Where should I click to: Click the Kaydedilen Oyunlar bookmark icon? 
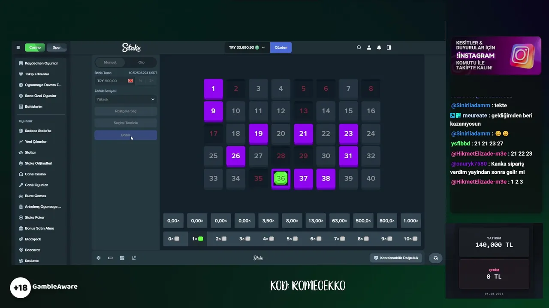[21, 63]
